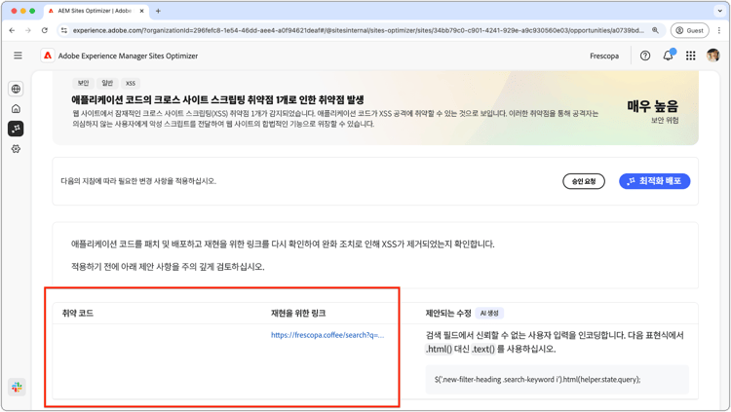731x412 pixels.
Task: Click the Frescopa organization name
Action: click(604, 56)
